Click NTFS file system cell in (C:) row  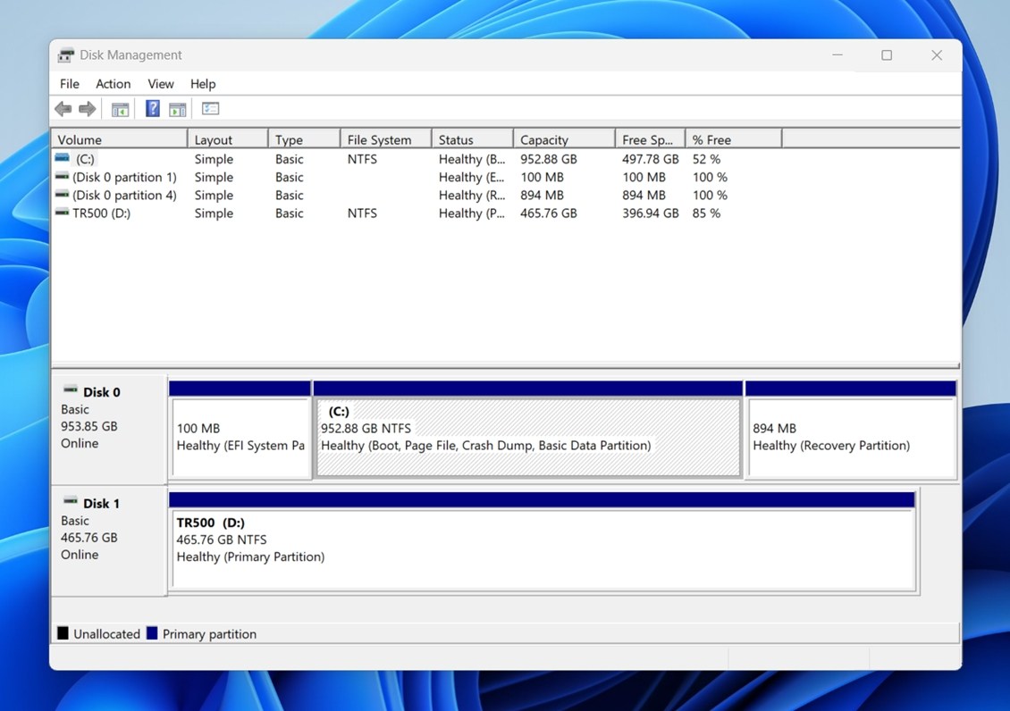(362, 159)
